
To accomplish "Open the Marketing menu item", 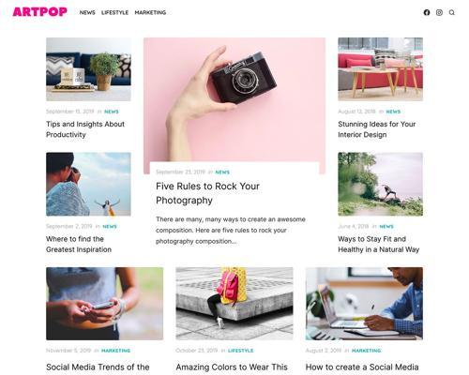I will (150, 12).
